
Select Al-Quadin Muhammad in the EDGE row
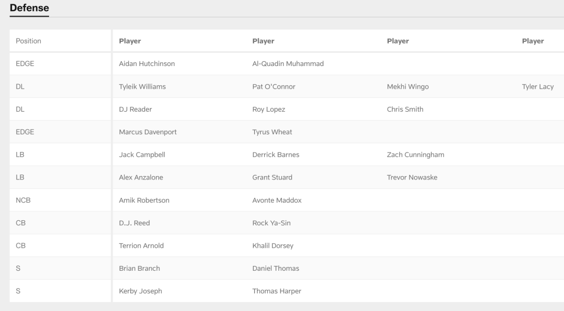[x=287, y=64]
